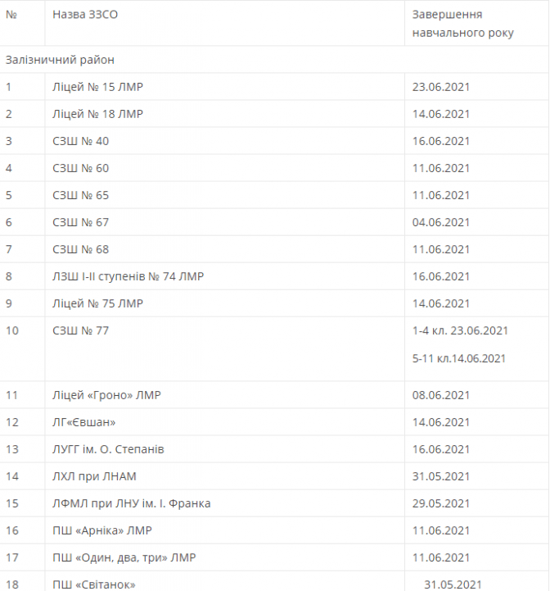Click the 'ЛГ«Євшан»' school name
Viewport: 550px width, 591px height.
point(83,422)
